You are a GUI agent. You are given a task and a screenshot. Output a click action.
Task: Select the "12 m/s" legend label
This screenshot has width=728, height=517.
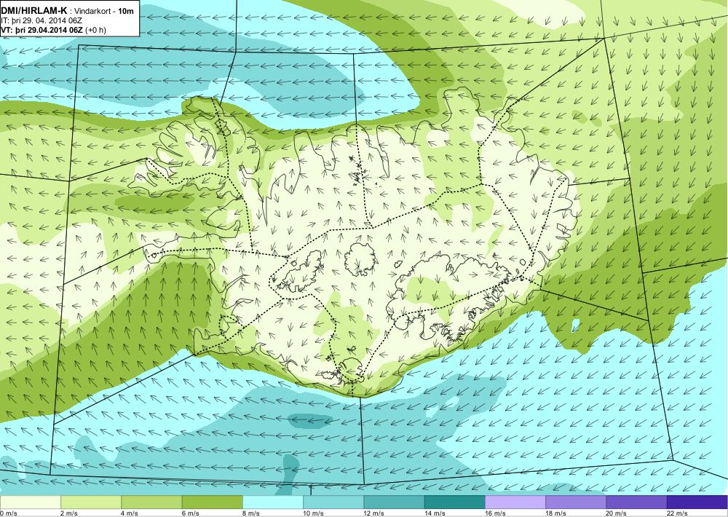pos(374,513)
